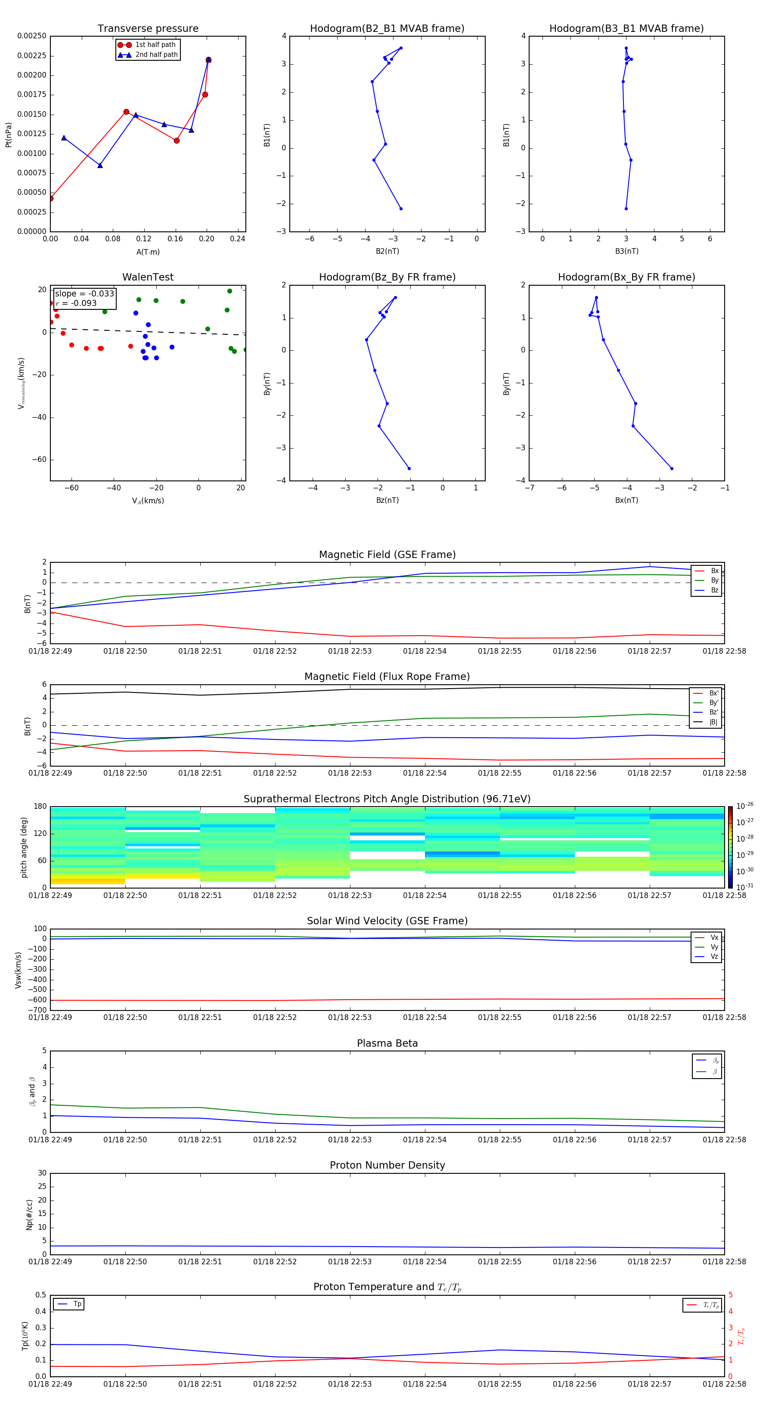Image resolution: width=775 pixels, height=1422 pixels.
Task: Click the 10^-26 colorbar tick label
Action: pyautogui.click(x=745, y=806)
